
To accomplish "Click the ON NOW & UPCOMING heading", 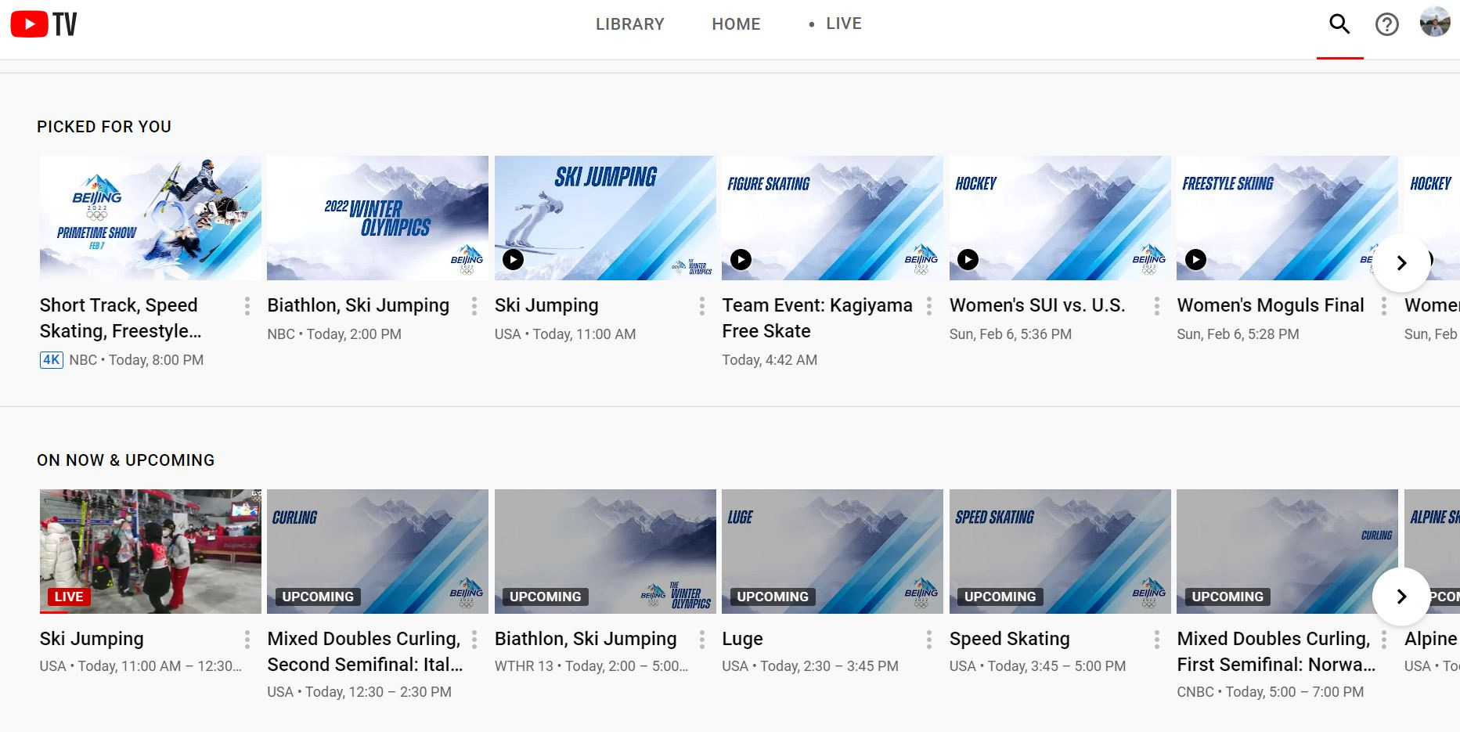I will click(x=126, y=460).
